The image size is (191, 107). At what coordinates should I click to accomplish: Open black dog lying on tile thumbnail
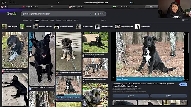15,90
